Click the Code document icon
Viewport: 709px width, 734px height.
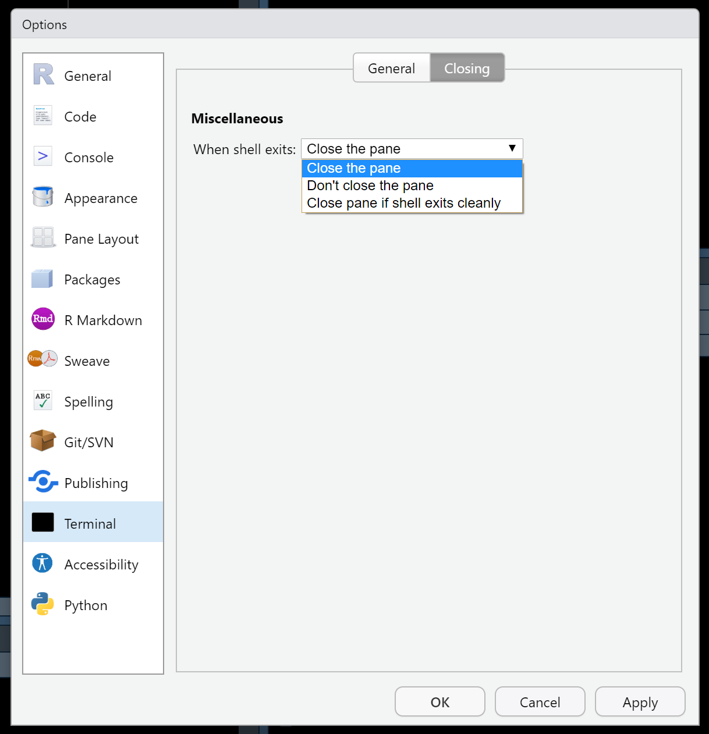click(43, 115)
